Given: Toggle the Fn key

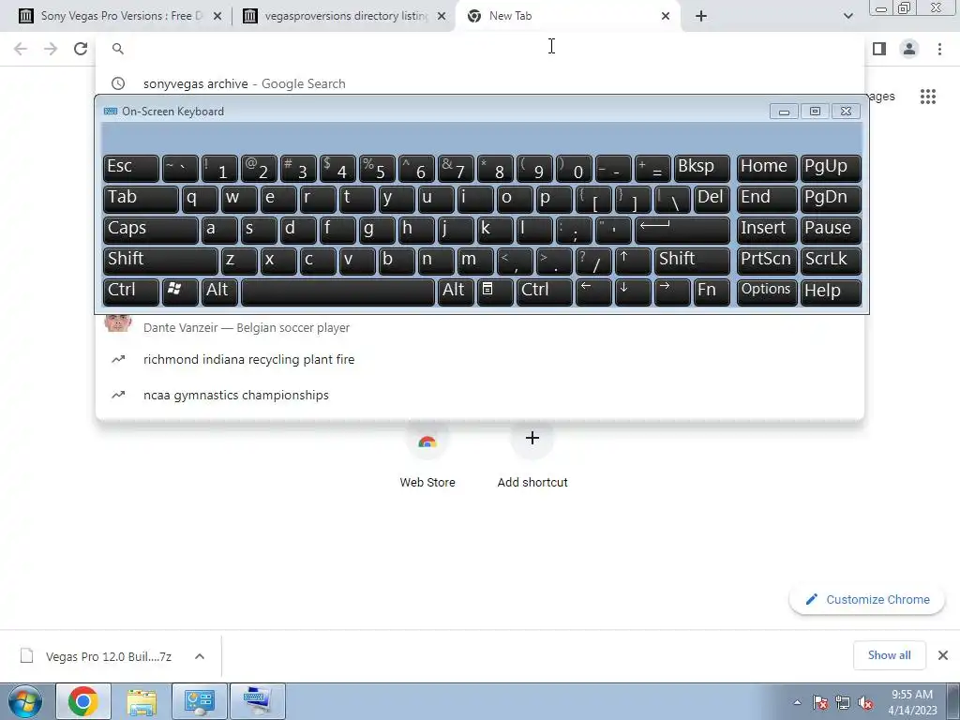Looking at the screenshot, I should click(712, 292).
